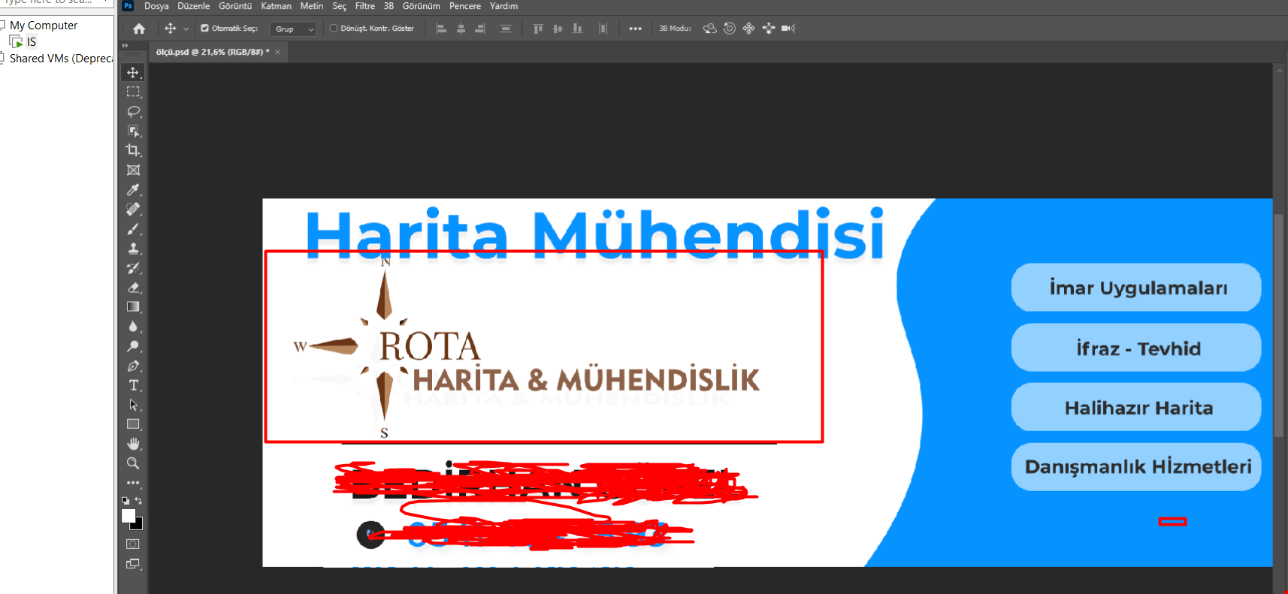Screen dimensions: 1288x594
Task: Click the 3D slide camera icon
Action: pos(768,29)
